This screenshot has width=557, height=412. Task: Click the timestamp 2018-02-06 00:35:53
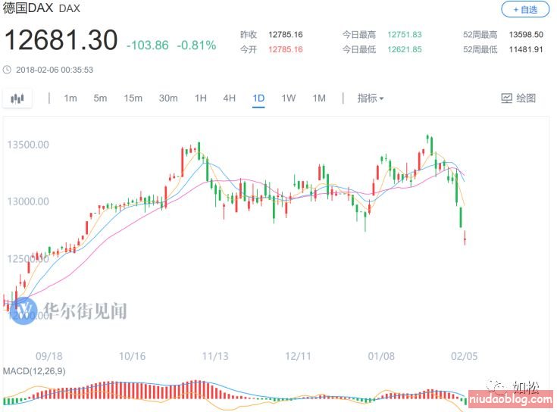pos(55,70)
